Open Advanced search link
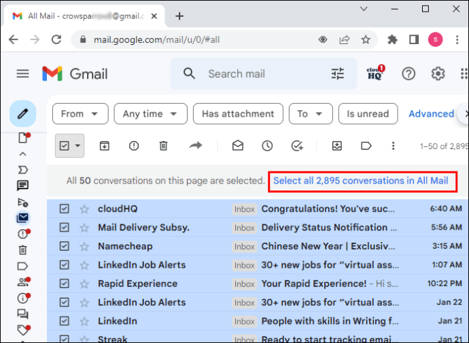The width and height of the screenshot is (469, 343). click(432, 114)
